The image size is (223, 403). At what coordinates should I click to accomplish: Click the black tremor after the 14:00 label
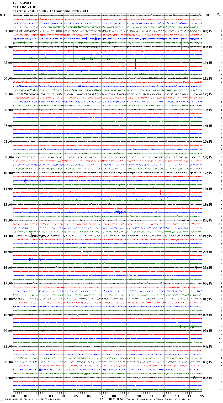tap(40, 236)
